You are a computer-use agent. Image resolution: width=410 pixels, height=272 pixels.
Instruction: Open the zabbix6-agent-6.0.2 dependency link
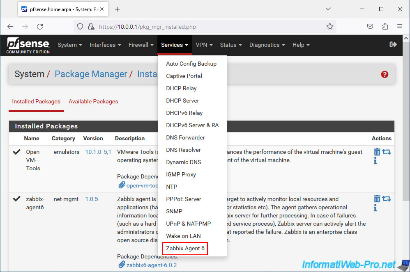pyautogui.click(x=152, y=265)
